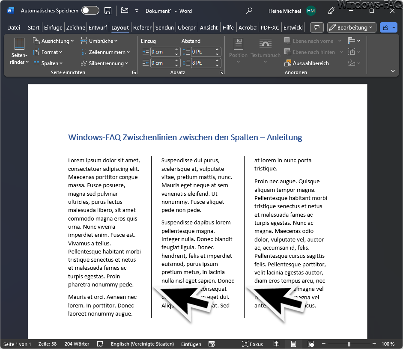Switch to the Entwurf tab
This screenshot has width=403, height=349.
tap(98, 27)
